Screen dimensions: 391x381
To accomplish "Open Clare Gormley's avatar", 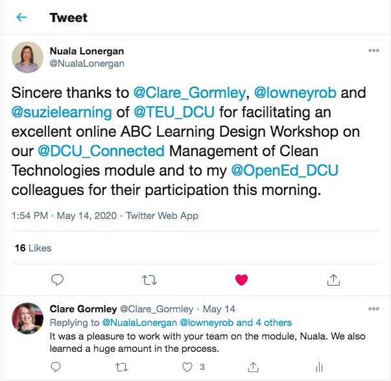I will point(28,319).
